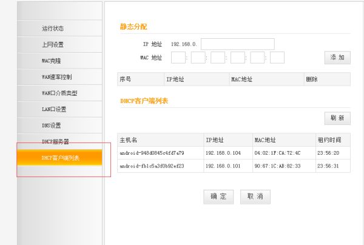Click the first MAC 地址 input box
This screenshot has width=364, height=245.
178,58
